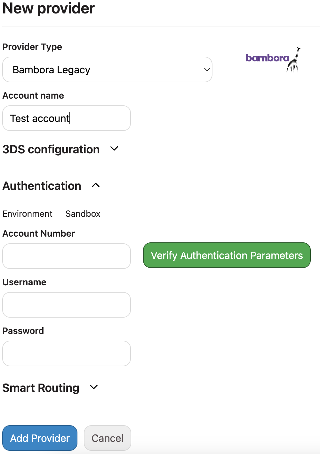Click the Sandbox environment text
The image size is (320, 454).
(x=83, y=214)
